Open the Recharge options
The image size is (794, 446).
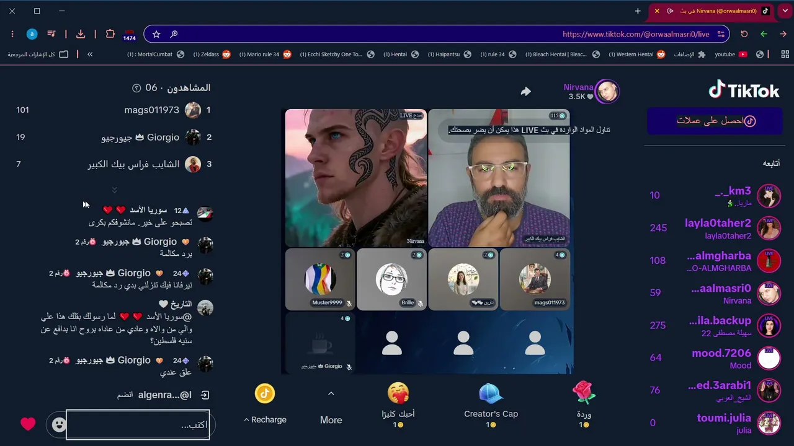click(265, 419)
